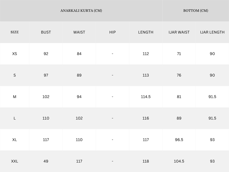This screenshot has width=229, height=172.
Task: Click the WAIST column header
Action: pyautogui.click(x=79, y=32)
